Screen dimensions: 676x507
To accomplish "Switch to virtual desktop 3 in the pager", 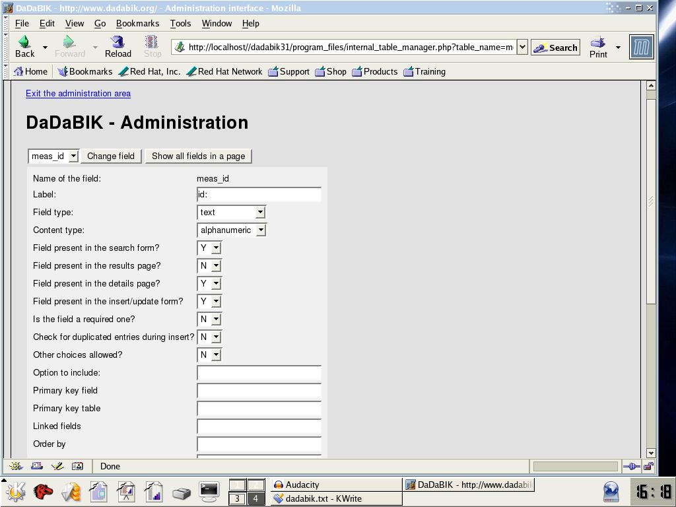I will 237,498.
